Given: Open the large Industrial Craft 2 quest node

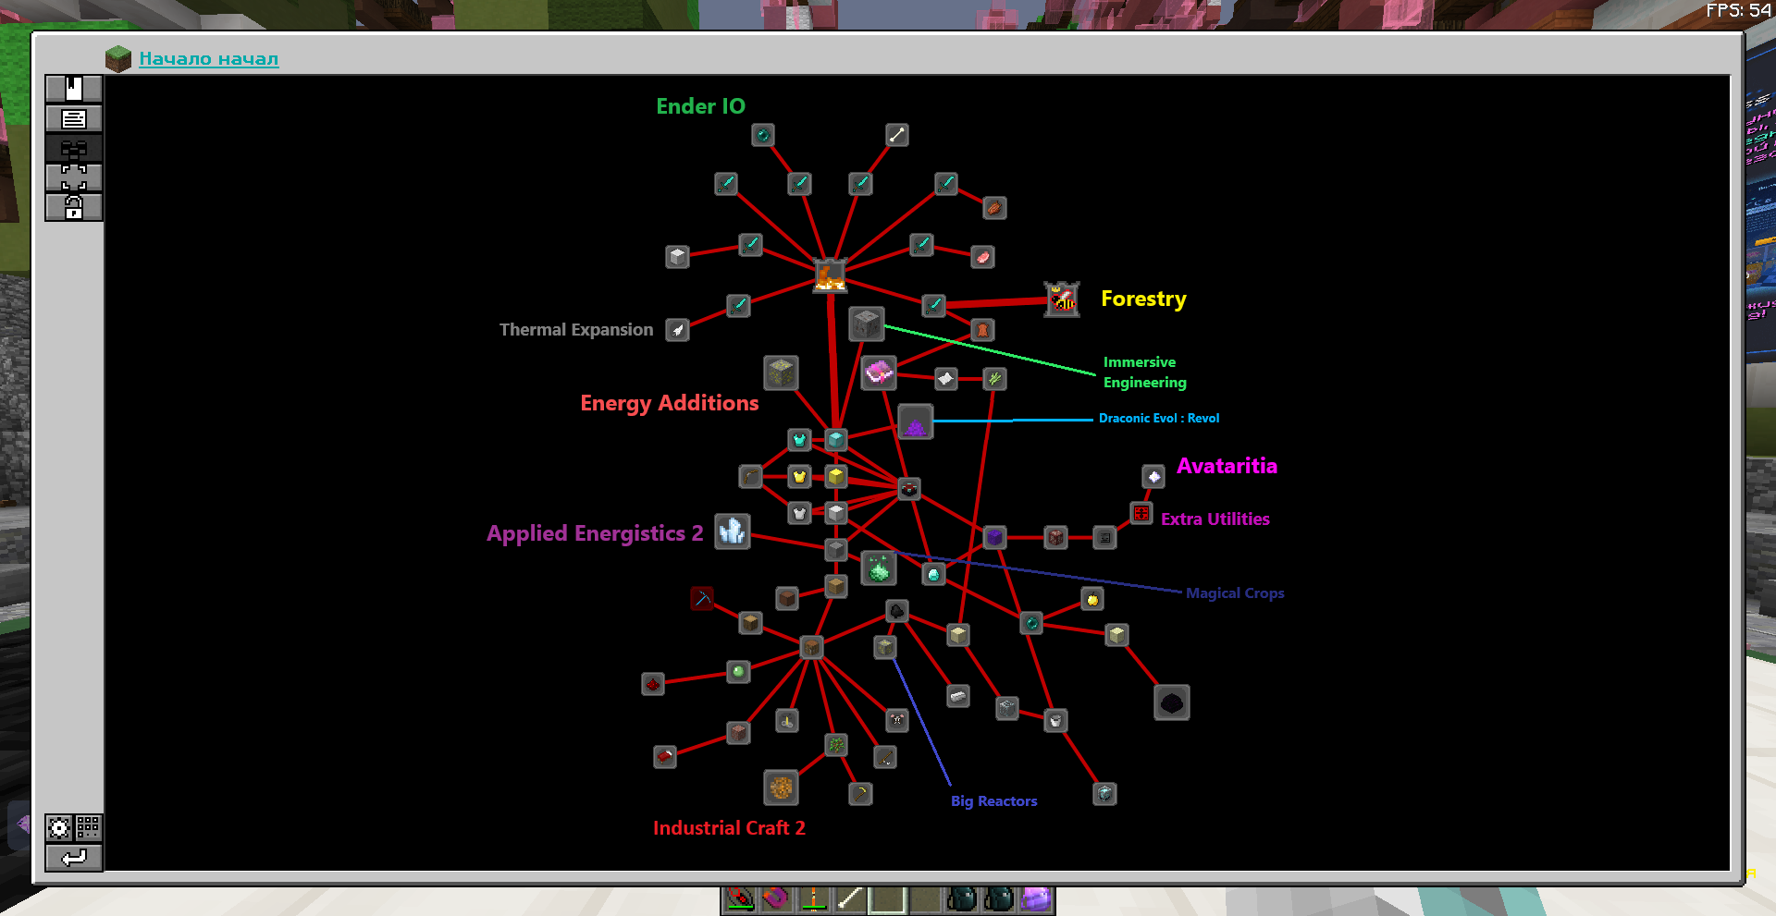Looking at the screenshot, I should pos(781,788).
